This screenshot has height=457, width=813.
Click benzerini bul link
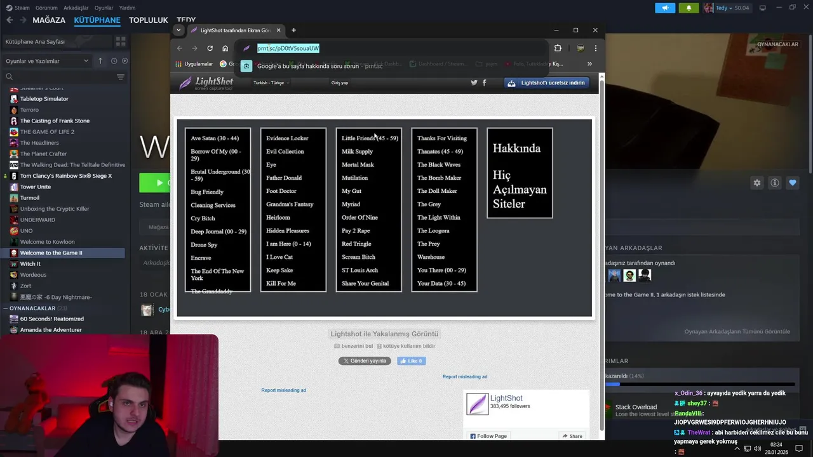pos(354,346)
